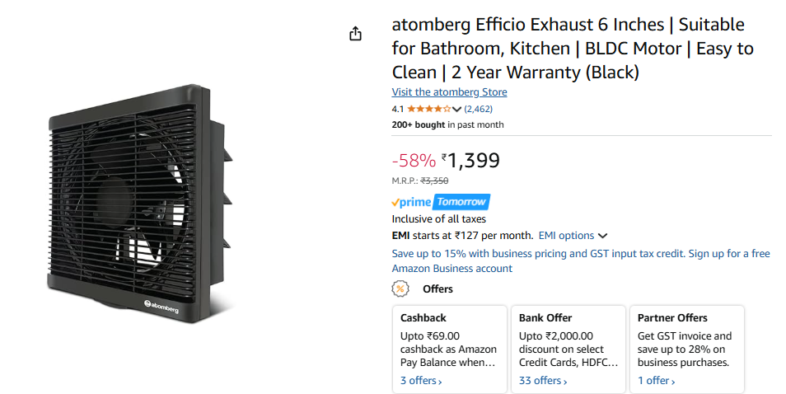Expand the EMI options dropdown
Screen dimensions: 786x394
coord(573,236)
